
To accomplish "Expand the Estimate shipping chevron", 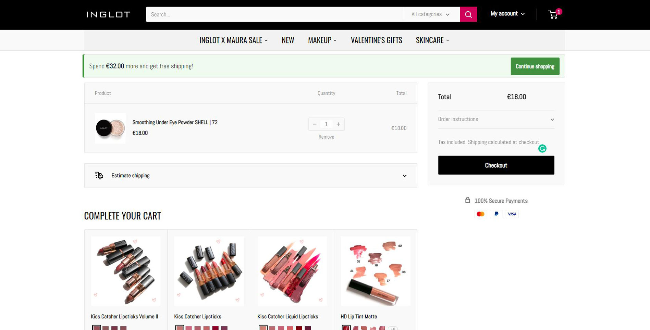I will [x=405, y=176].
